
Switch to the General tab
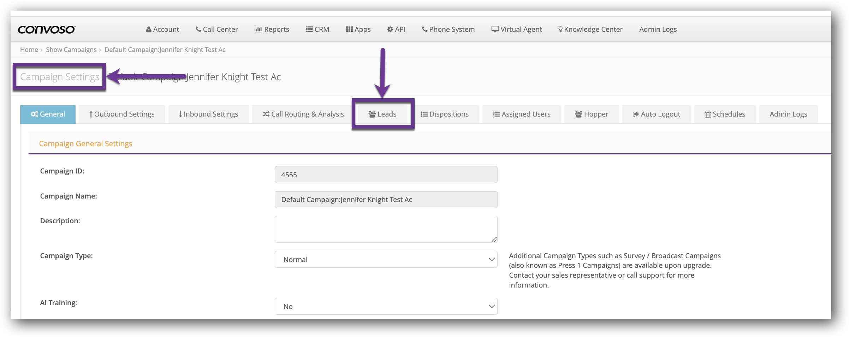(x=48, y=114)
